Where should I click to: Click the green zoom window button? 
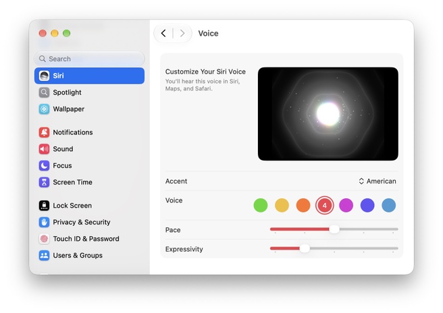pos(67,33)
